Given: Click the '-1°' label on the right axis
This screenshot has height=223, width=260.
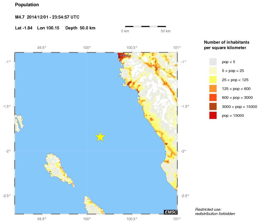Looking at the screenshot, I should (x=183, y=62).
